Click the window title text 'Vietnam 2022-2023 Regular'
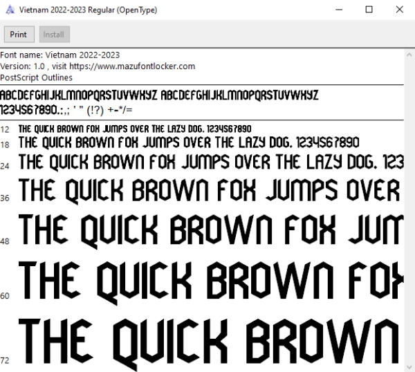The image size is (415, 372). pyautogui.click(x=67, y=10)
